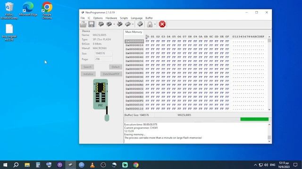Click the log panel scroll-down arrow

point(269,141)
